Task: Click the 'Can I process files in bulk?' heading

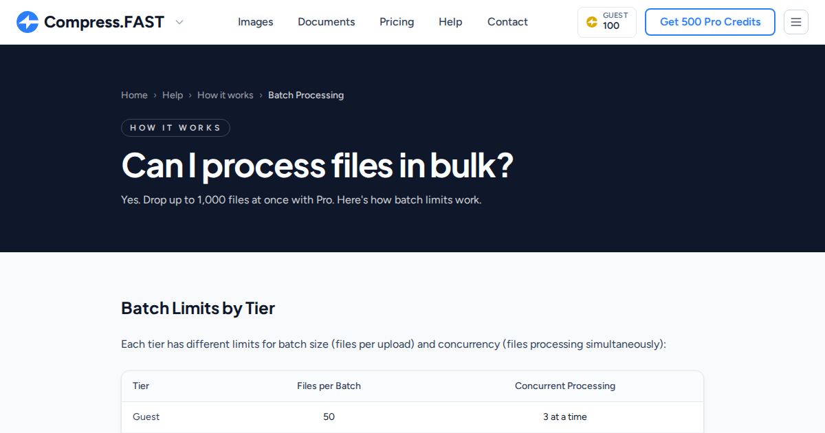Action: (317, 166)
